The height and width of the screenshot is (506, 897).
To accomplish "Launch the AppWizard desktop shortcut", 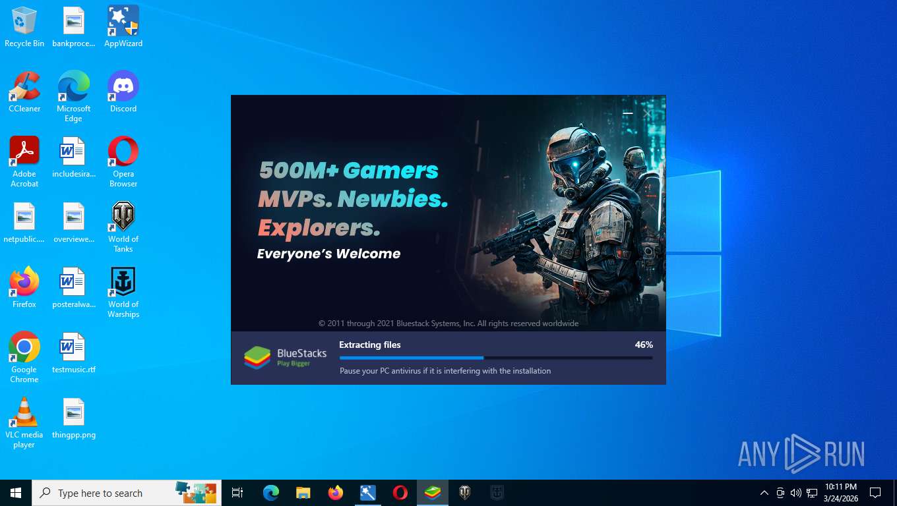I will (123, 27).
